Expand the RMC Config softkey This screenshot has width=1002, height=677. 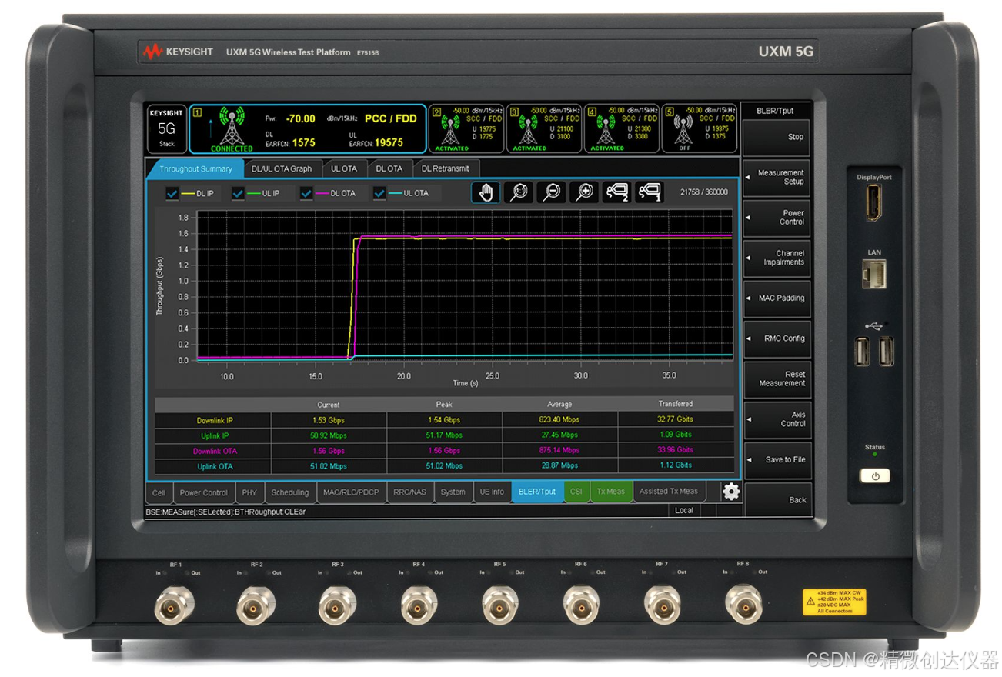[777, 338]
